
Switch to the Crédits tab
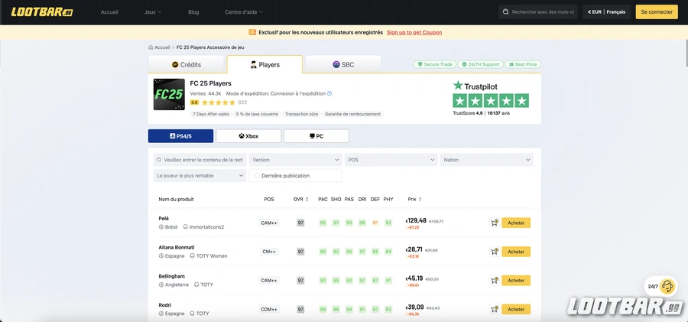186,64
